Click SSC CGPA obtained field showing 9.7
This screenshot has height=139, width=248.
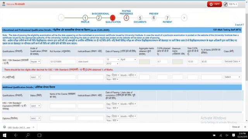tap(162, 62)
